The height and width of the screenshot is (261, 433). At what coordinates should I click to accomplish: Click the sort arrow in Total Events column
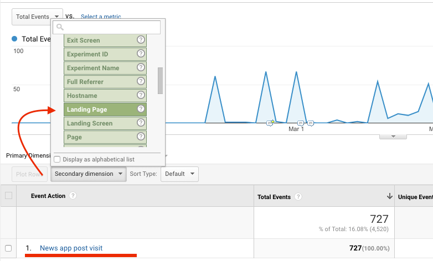390,196
